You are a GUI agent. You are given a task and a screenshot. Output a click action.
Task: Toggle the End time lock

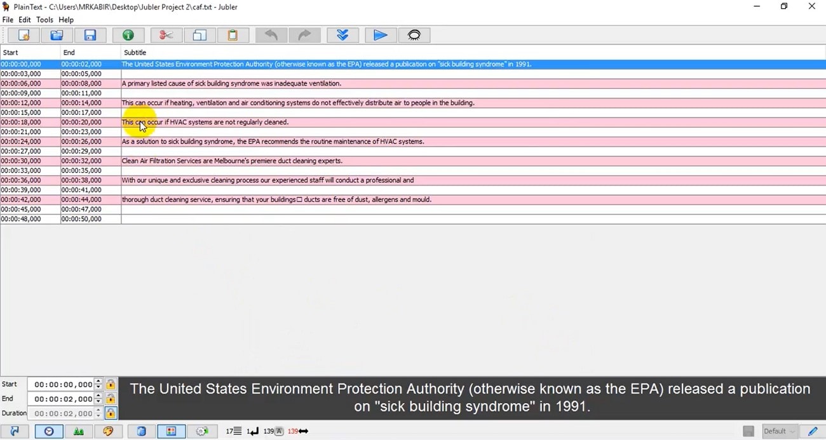click(x=111, y=399)
